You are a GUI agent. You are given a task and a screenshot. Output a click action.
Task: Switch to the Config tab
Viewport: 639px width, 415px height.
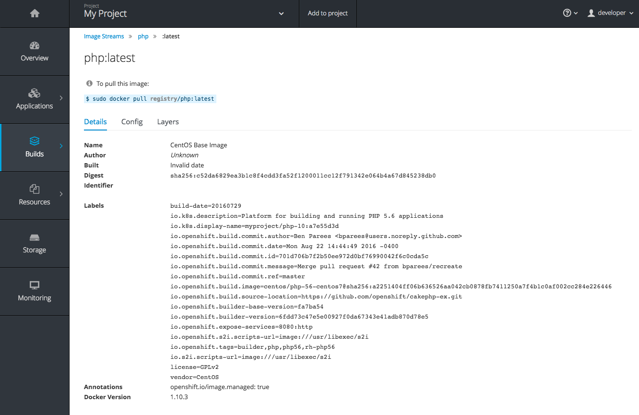point(132,122)
